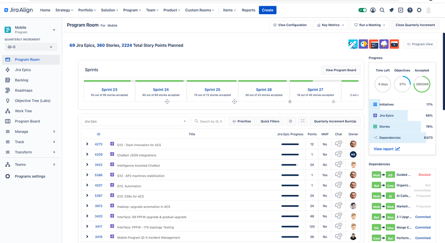Click the Programs settings gear icon
This screenshot has height=243, width=445.
coord(8,176)
